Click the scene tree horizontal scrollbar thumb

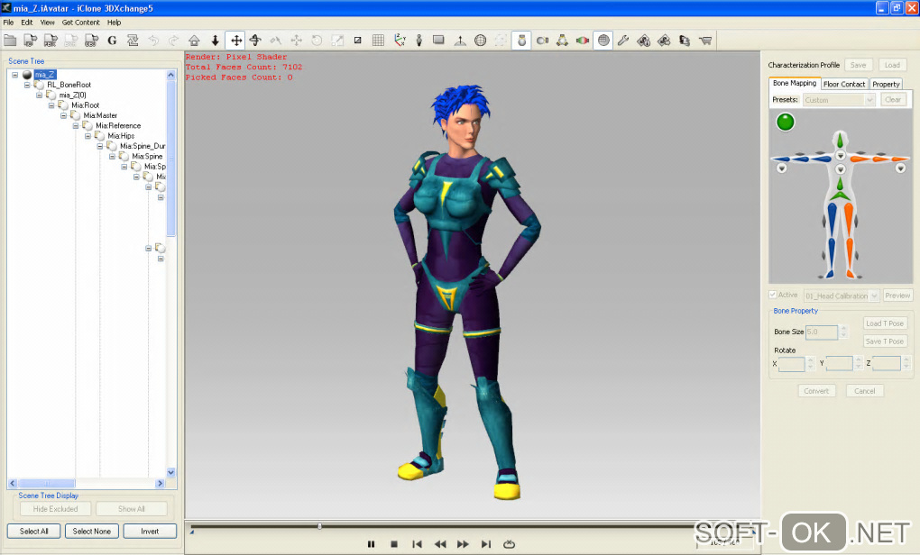click(x=46, y=484)
